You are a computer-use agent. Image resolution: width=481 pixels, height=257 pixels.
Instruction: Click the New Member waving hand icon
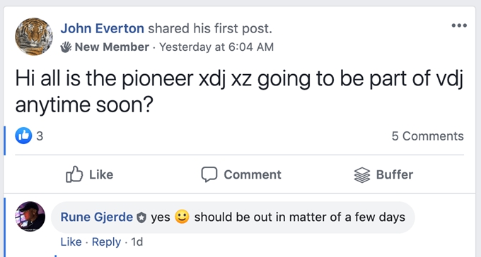tap(66, 47)
